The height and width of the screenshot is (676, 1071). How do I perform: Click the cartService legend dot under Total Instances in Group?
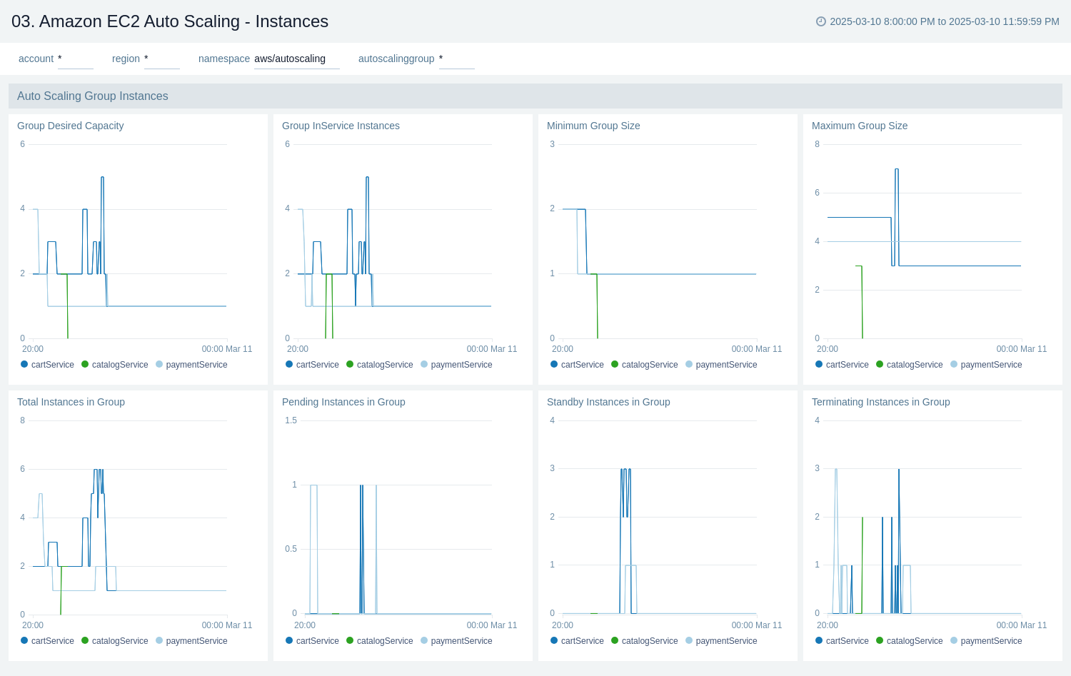pyautogui.click(x=24, y=641)
